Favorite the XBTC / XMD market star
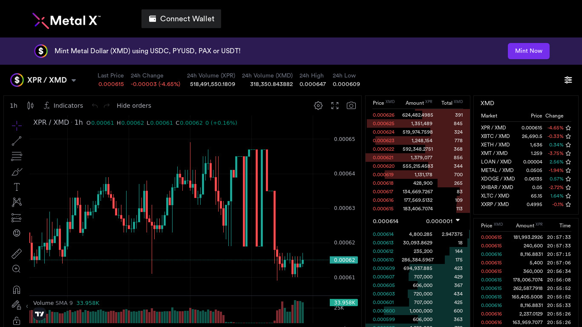The image size is (582, 327). coord(568,136)
